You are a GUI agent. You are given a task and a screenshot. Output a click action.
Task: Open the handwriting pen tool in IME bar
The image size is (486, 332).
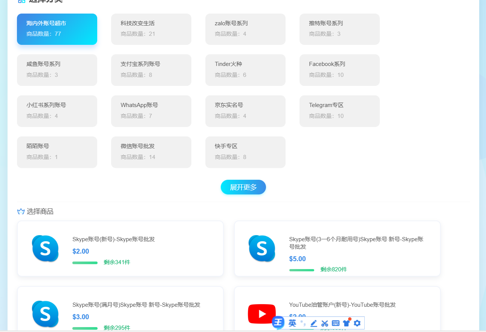pyautogui.click(x=314, y=323)
